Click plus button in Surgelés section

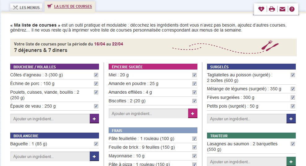(291, 119)
